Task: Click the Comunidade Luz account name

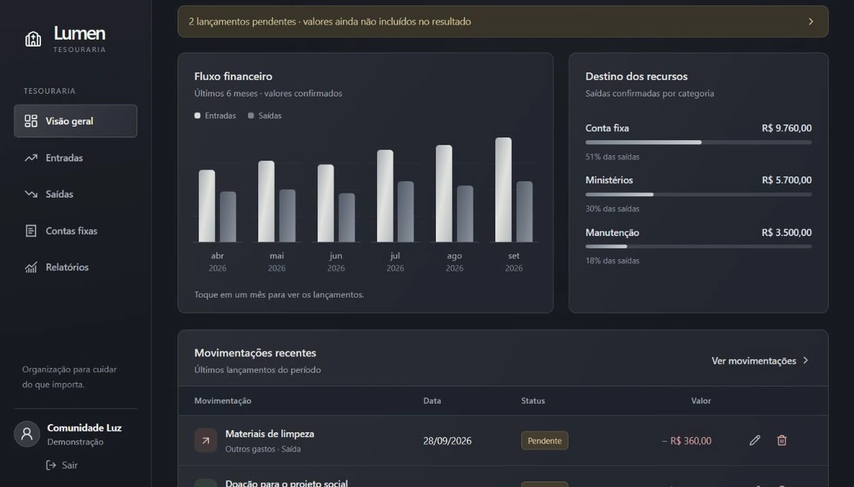Action: click(x=84, y=428)
